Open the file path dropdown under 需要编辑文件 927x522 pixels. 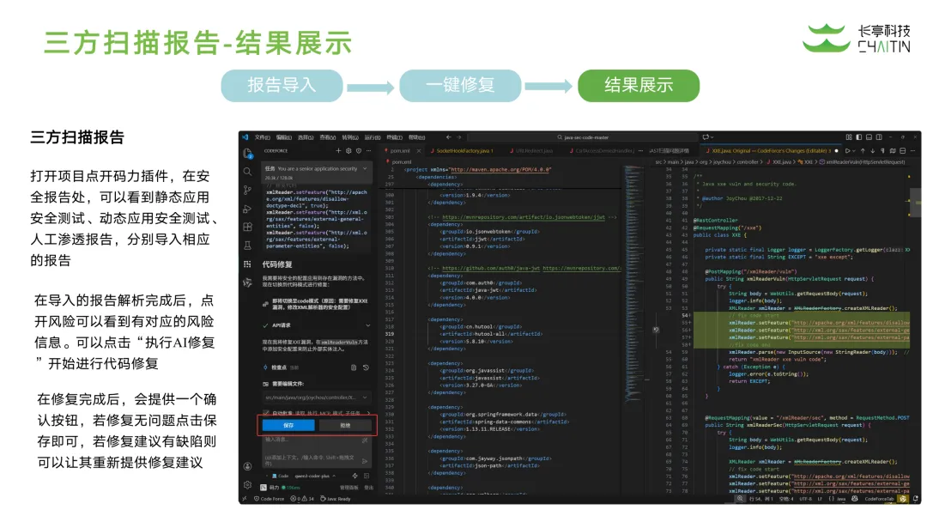(x=316, y=398)
